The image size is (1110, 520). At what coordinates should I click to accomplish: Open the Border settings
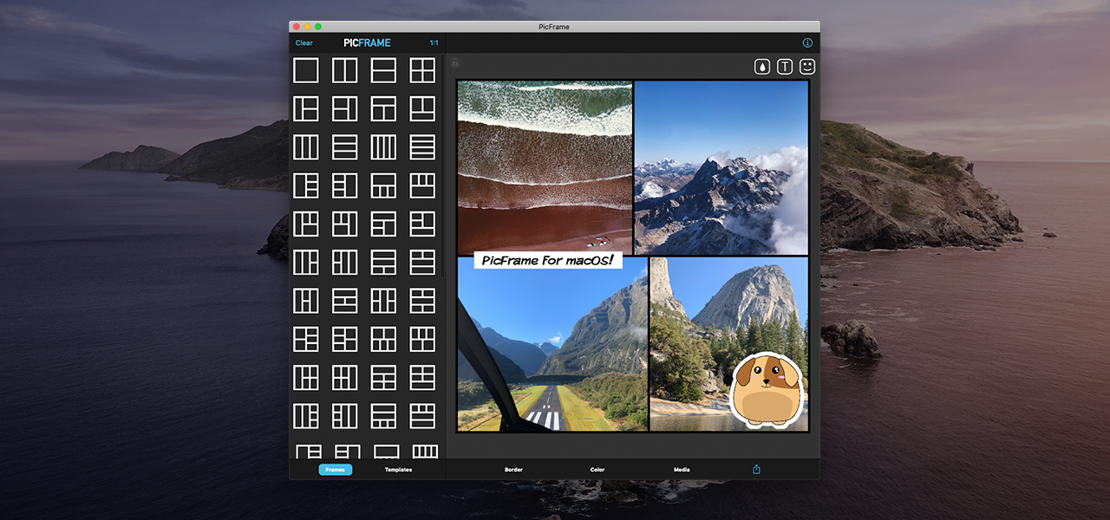click(513, 470)
